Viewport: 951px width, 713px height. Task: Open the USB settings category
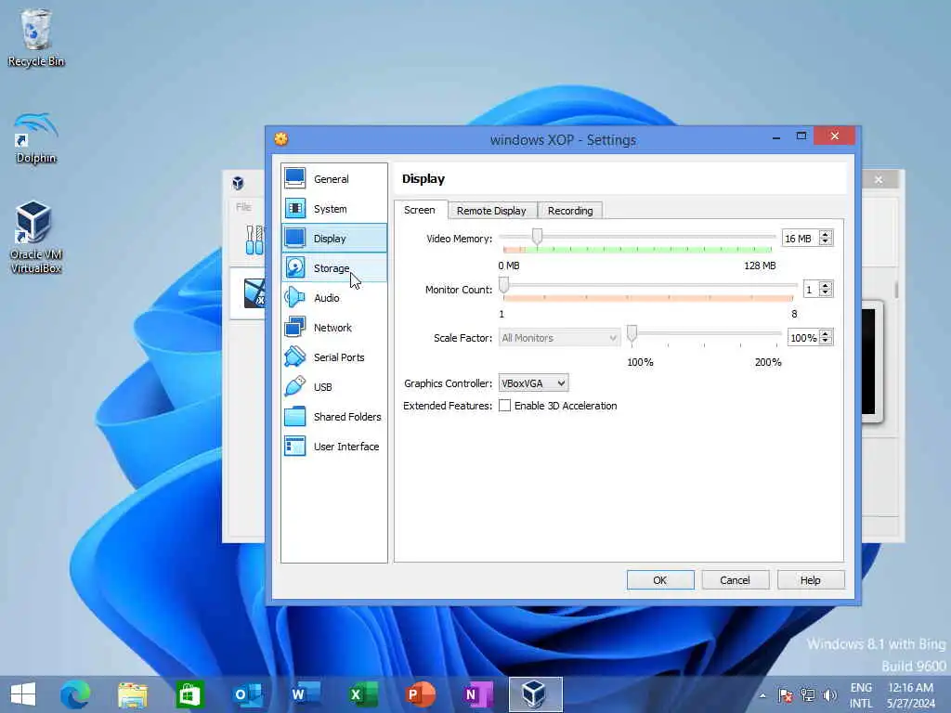point(334,387)
